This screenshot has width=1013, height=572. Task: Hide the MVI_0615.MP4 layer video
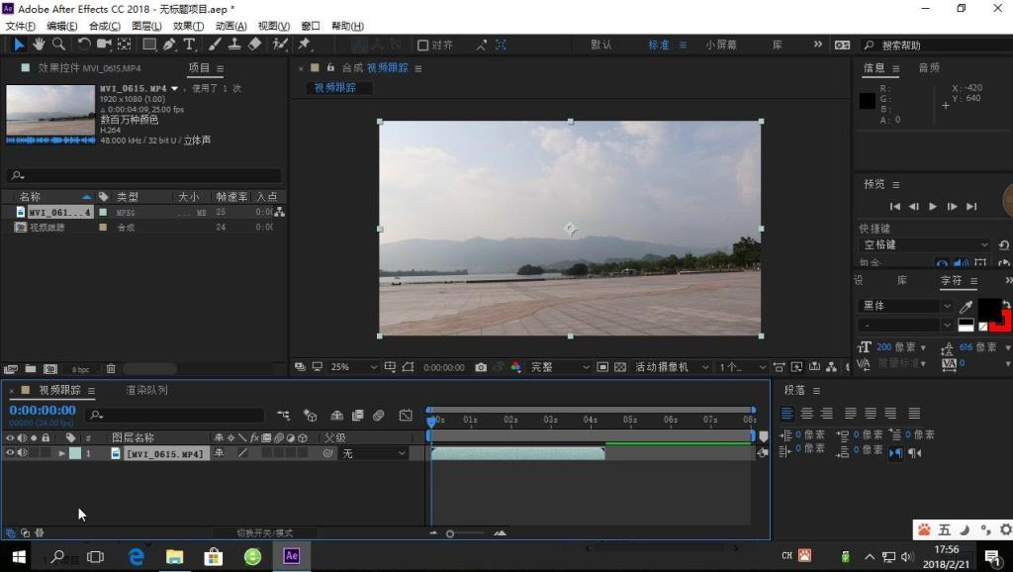point(10,453)
